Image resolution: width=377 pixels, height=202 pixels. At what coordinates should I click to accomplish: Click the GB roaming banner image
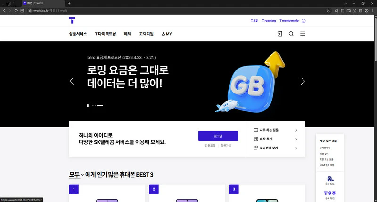(250, 82)
